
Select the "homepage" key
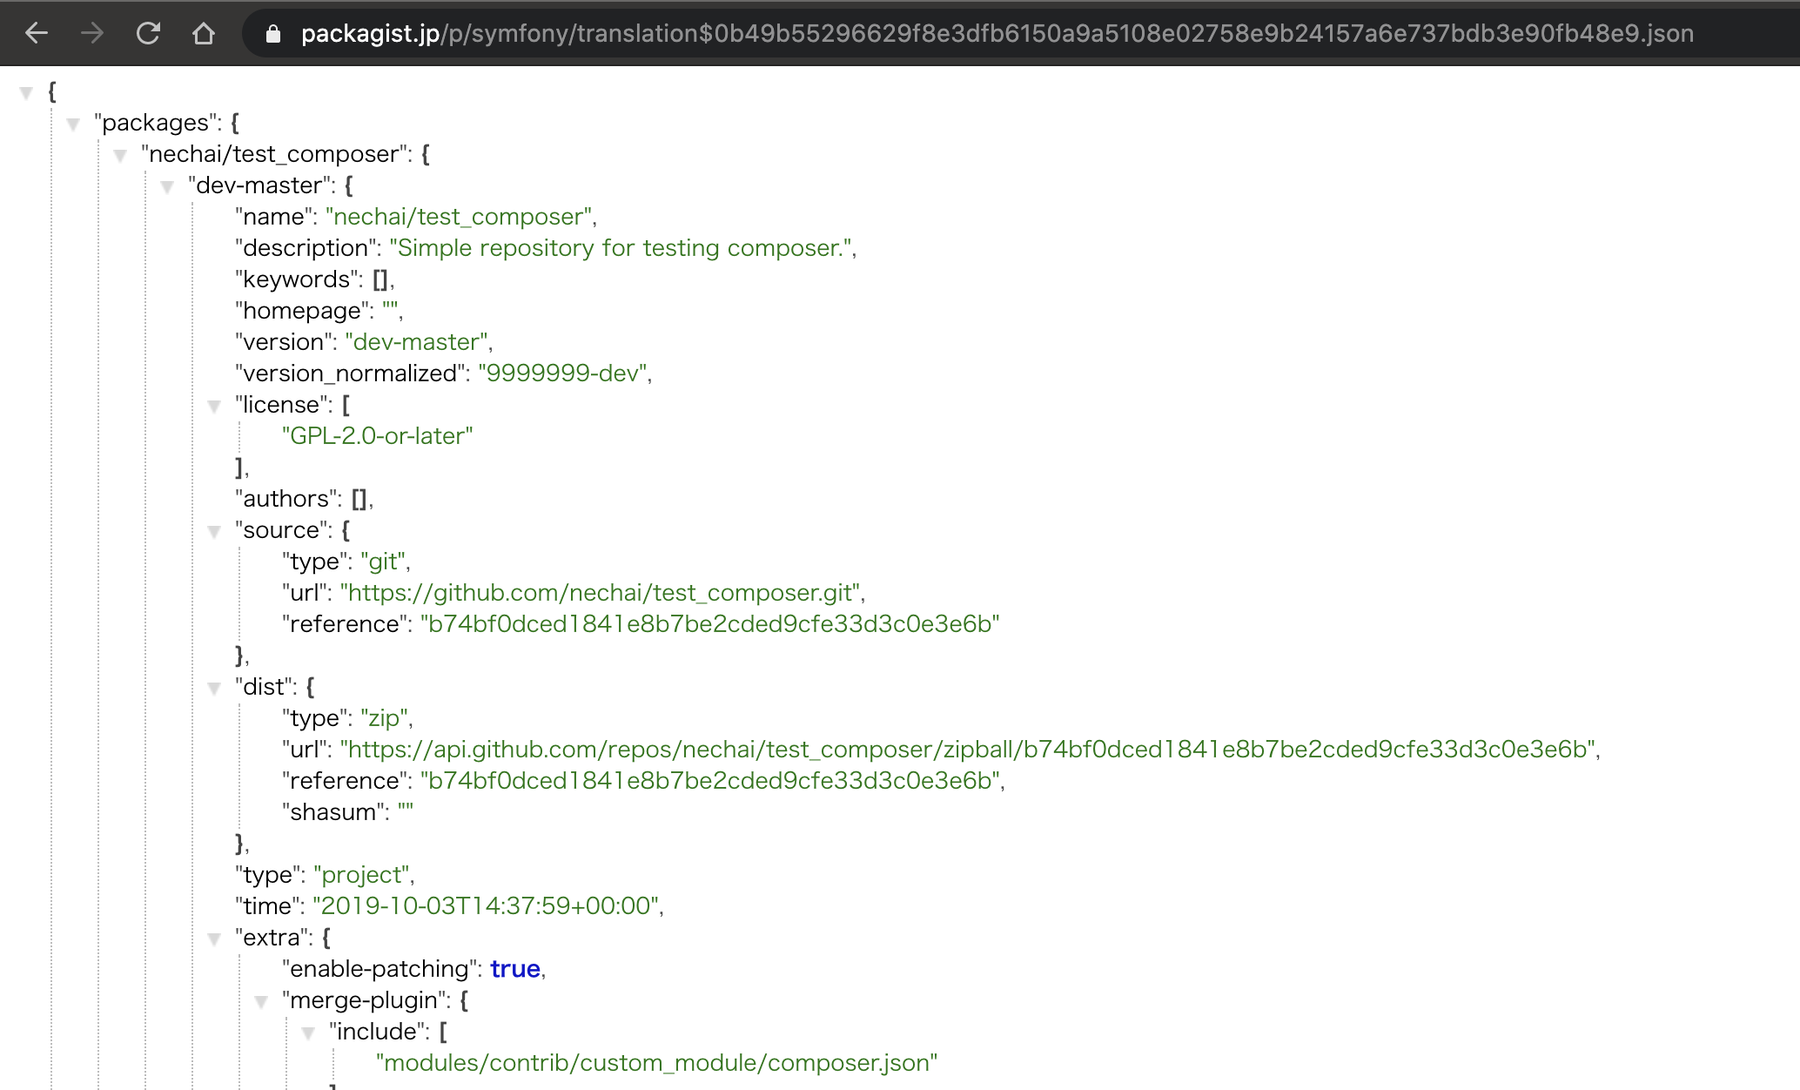[x=301, y=311]
